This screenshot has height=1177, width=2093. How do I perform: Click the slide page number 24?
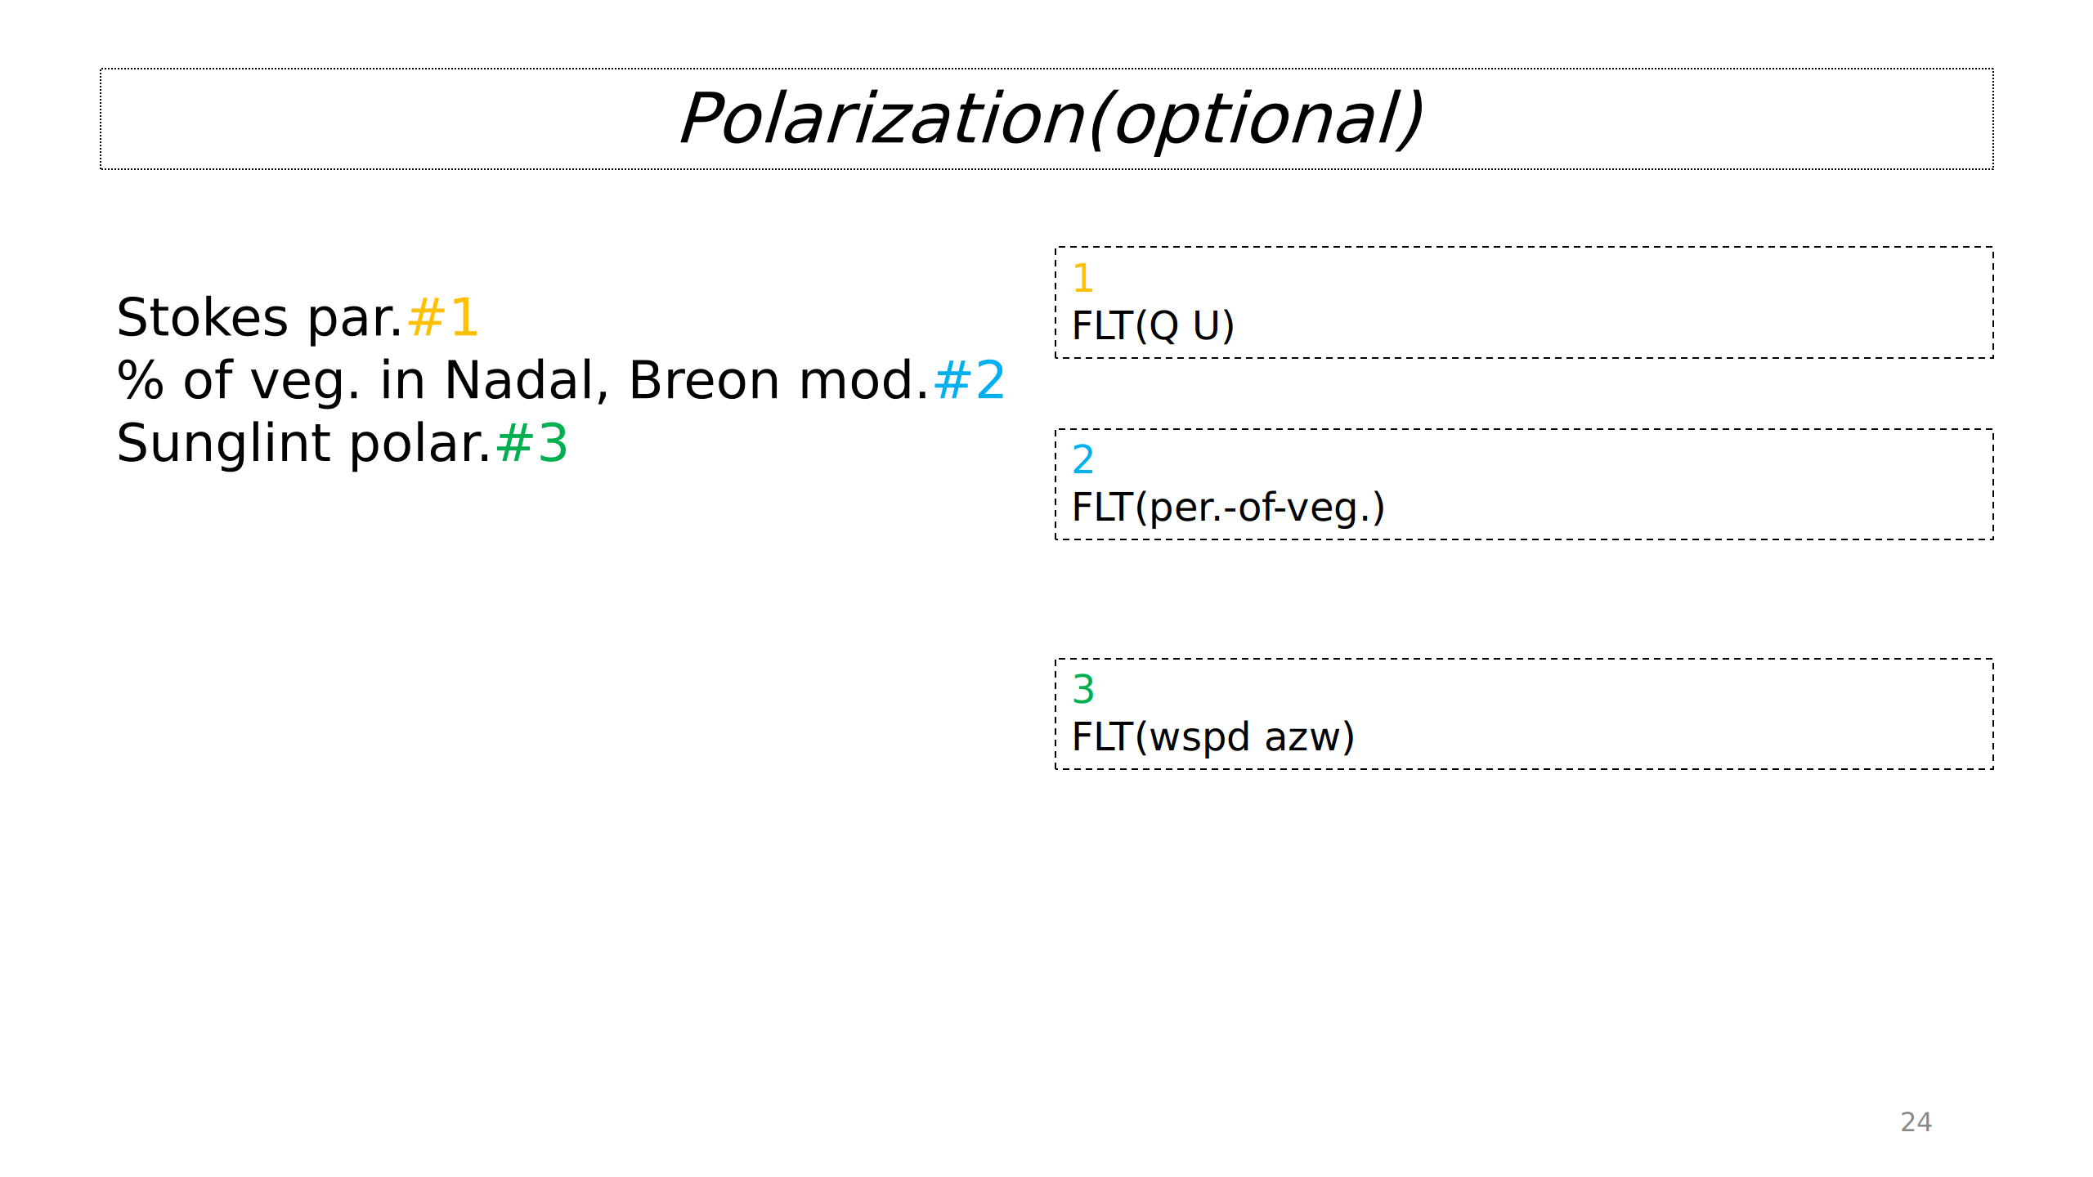1916,1121
